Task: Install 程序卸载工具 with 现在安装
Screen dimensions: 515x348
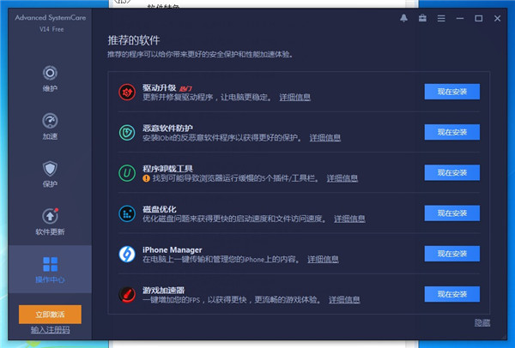Action: [x=452, y=172]
